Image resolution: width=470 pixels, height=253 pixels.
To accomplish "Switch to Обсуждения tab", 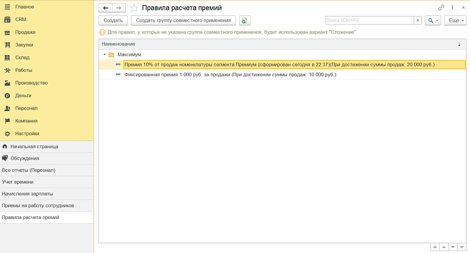I will [47, 158].
